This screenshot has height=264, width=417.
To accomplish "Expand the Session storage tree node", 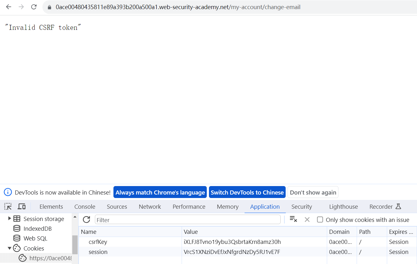I will point(9,218).
